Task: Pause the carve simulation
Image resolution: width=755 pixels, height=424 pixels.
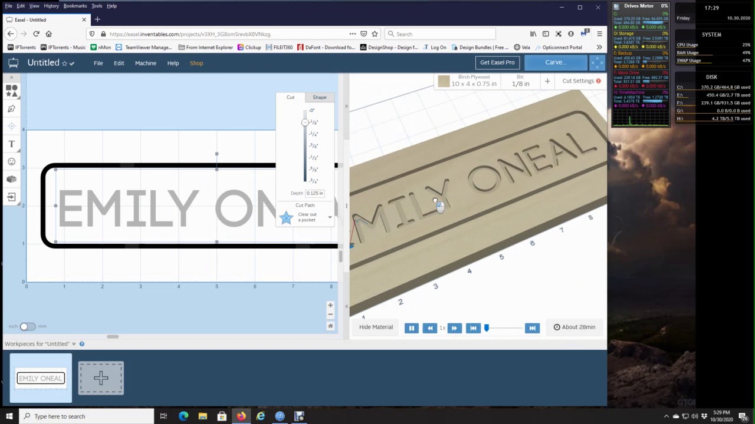Action: [x=412, y=328]
